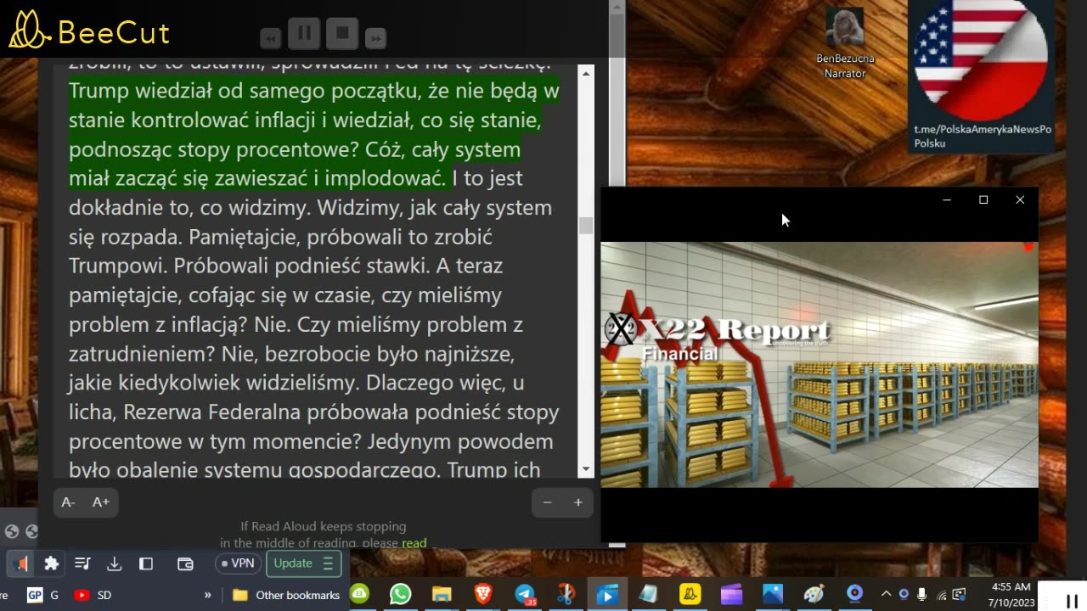The image size is (1087, 611).
Task: Click the display monitor tray icon
Action: pyautogui.click(x=960, y=594)
